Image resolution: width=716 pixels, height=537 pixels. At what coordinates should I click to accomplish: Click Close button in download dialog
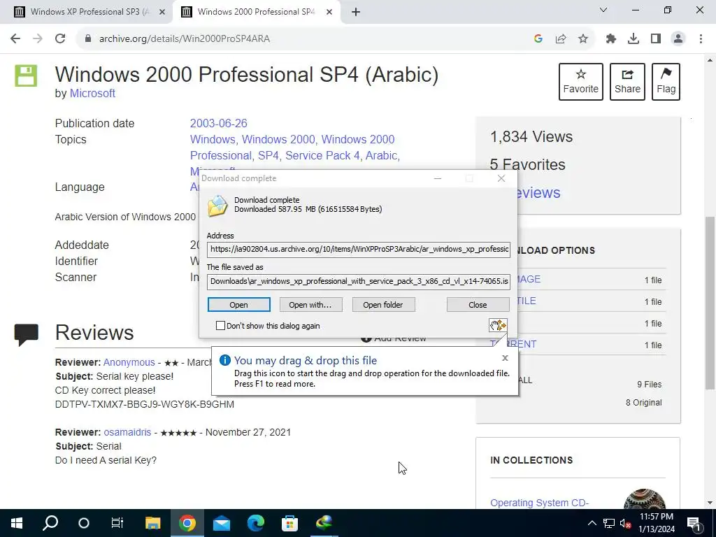478,305
